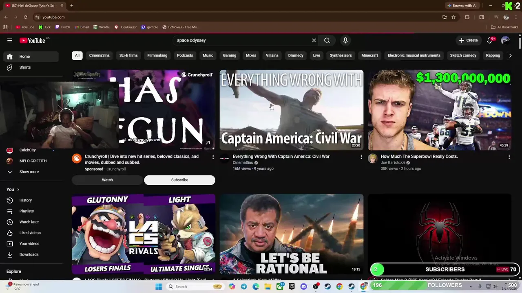Open the YouTube notifications bell
The height and width of the screenshot is (293, 522).
(x=490, y=40)
